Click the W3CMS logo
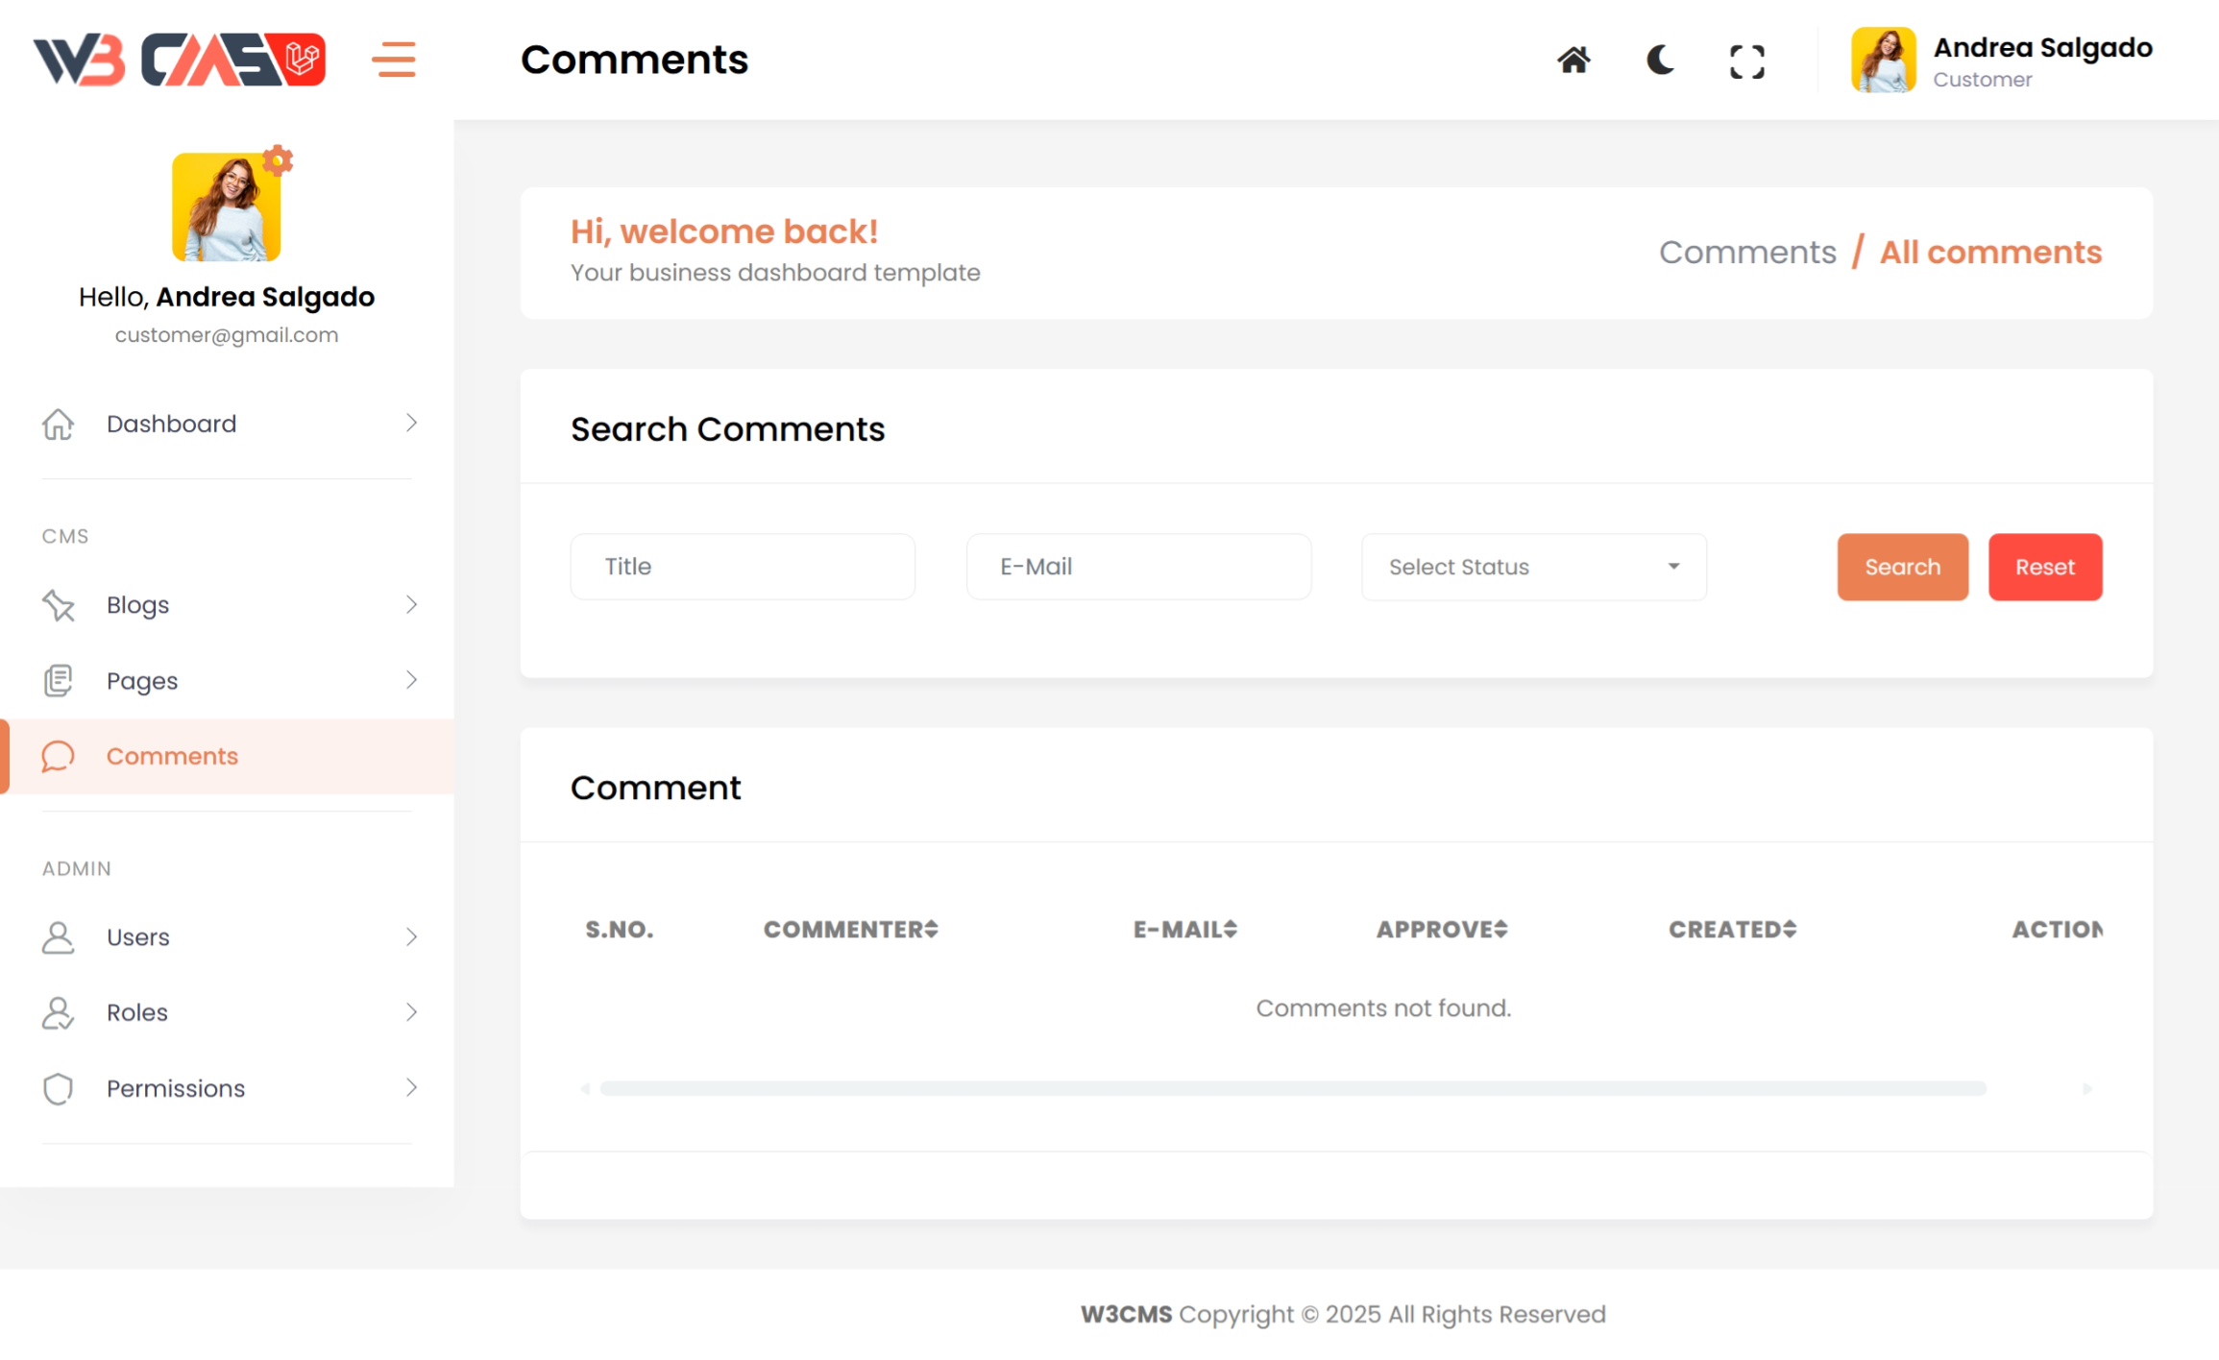Screen dimensions: 2219x1360 180,60
